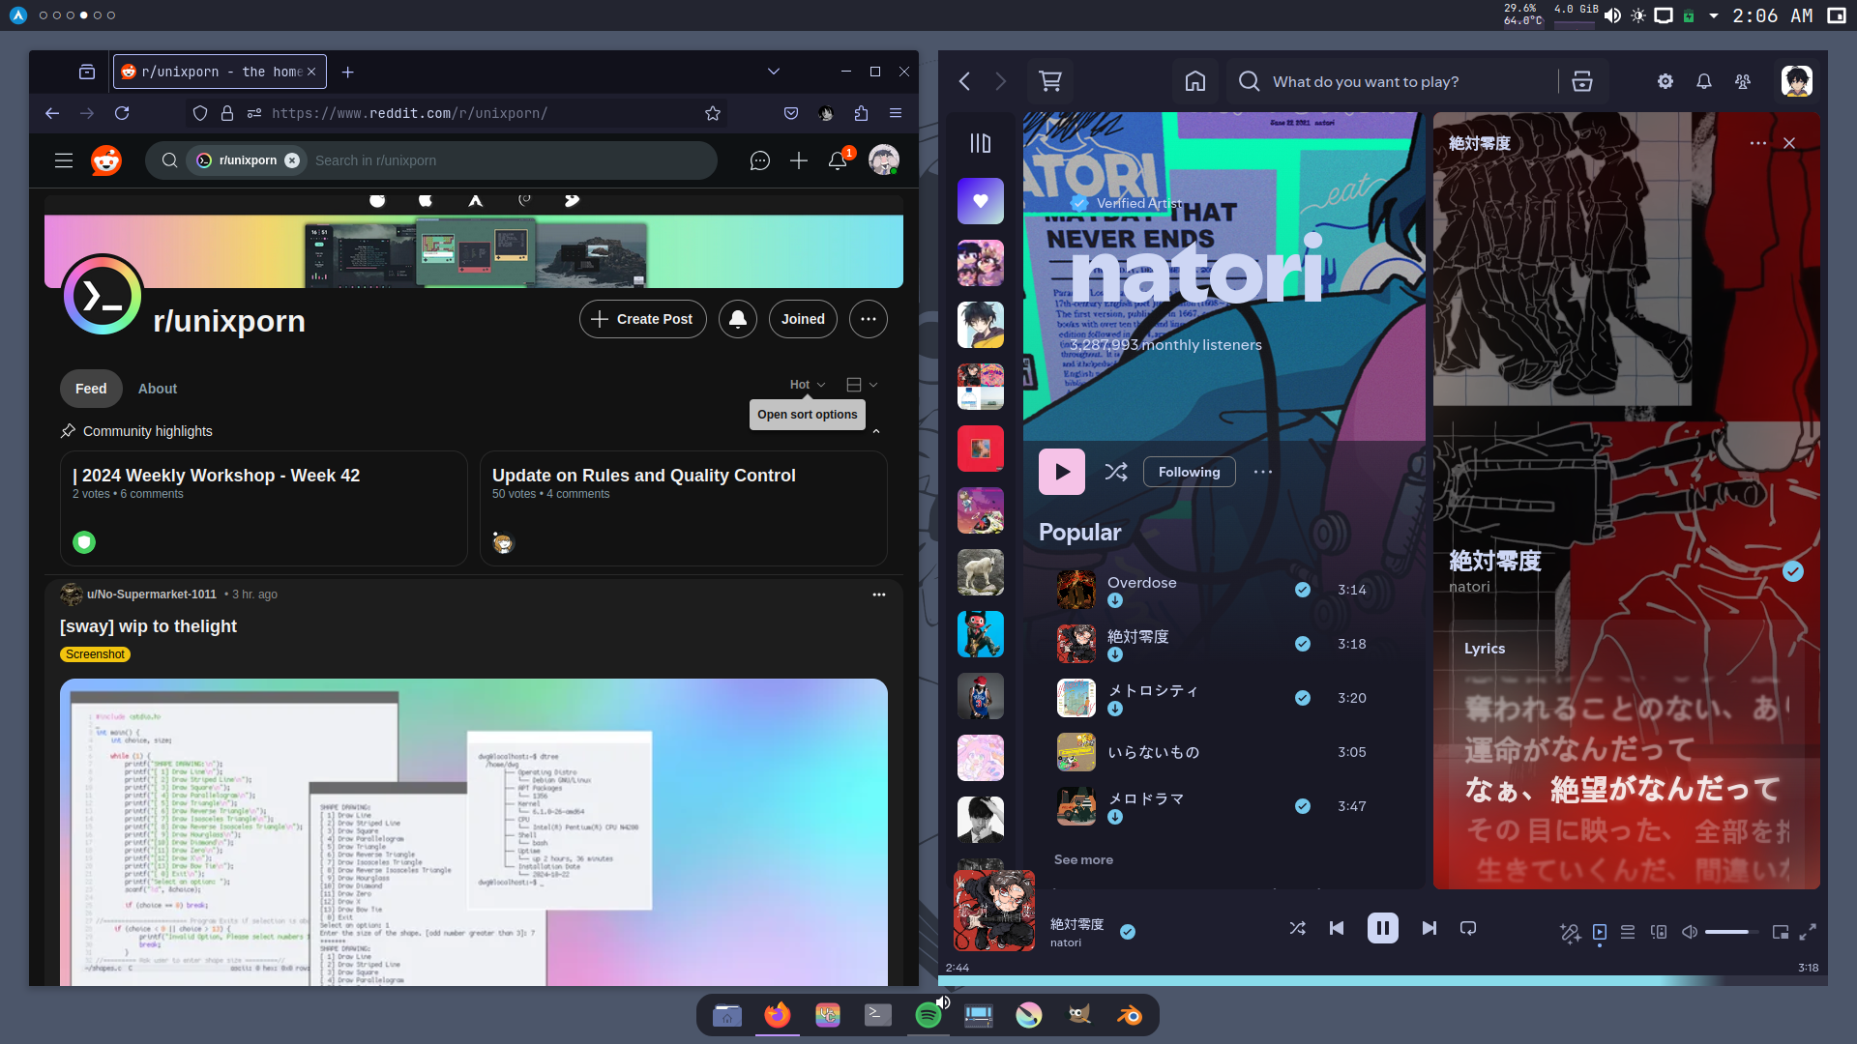Image resolution: width=1857 pixels, height=1044 pixels.
Task: Open the Firefox application menu
Action: 896,113
